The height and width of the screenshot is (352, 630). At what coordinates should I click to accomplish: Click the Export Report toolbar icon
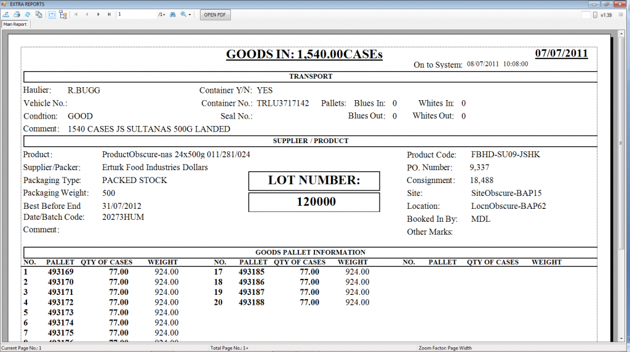6,14
